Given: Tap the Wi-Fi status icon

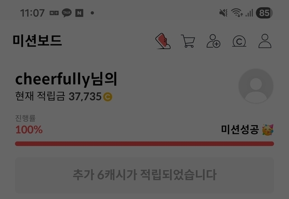Looking at the screenshot, I should pos(237,13).
